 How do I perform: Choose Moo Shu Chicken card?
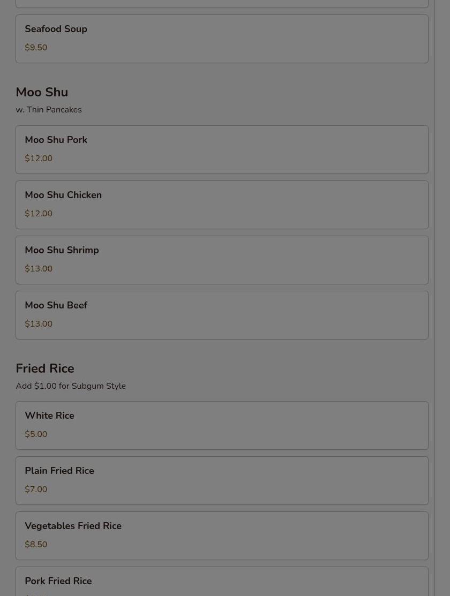pos(222,205)
